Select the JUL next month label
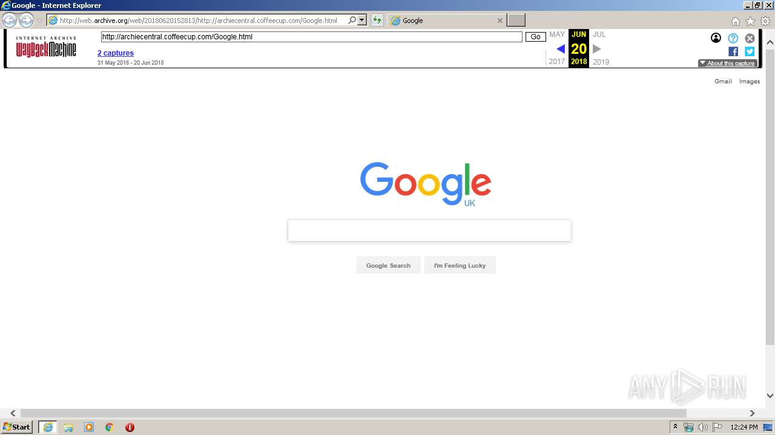The height and width of the screenshot is (435, 775). [599, 34]
